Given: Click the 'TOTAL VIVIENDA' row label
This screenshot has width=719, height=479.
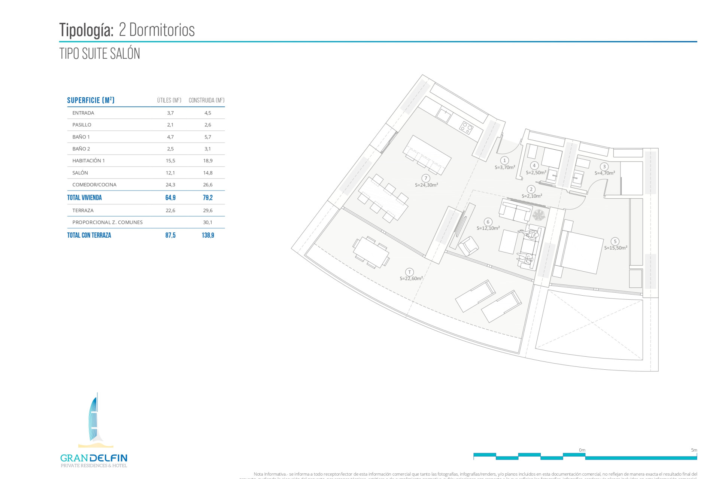Looking at the screenshot, I should point(84,198).
